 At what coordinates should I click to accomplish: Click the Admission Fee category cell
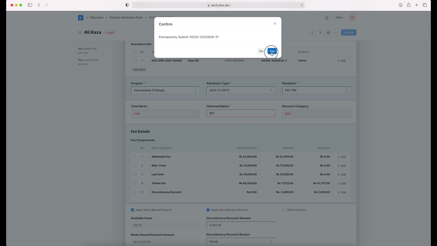pos(186,156)
